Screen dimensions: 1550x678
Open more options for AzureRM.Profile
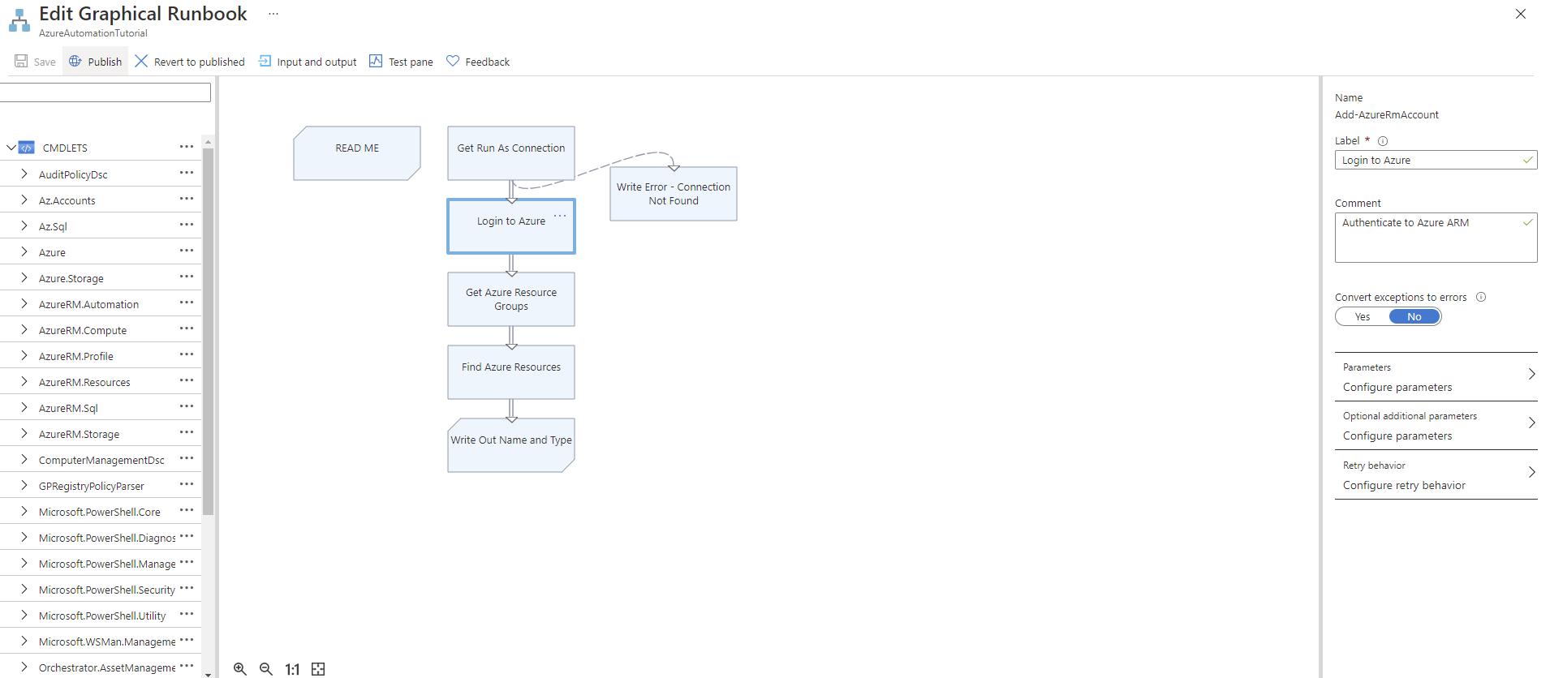point(187,354)
